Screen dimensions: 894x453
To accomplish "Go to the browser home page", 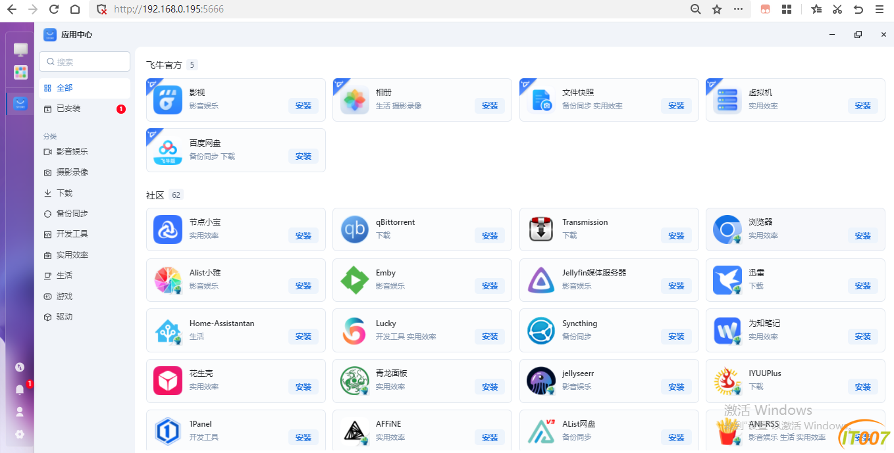I will coord(75,9).
